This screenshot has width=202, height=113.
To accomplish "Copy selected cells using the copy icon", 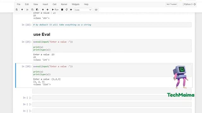I will pyautogui.click(x=32, y=10).
